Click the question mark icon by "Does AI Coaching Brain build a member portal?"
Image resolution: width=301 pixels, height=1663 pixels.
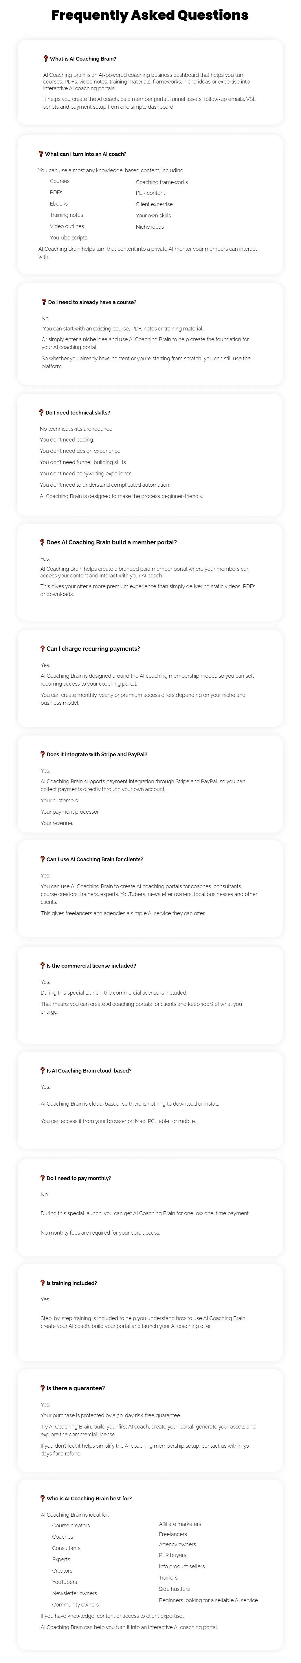click(x=43, y=542)
